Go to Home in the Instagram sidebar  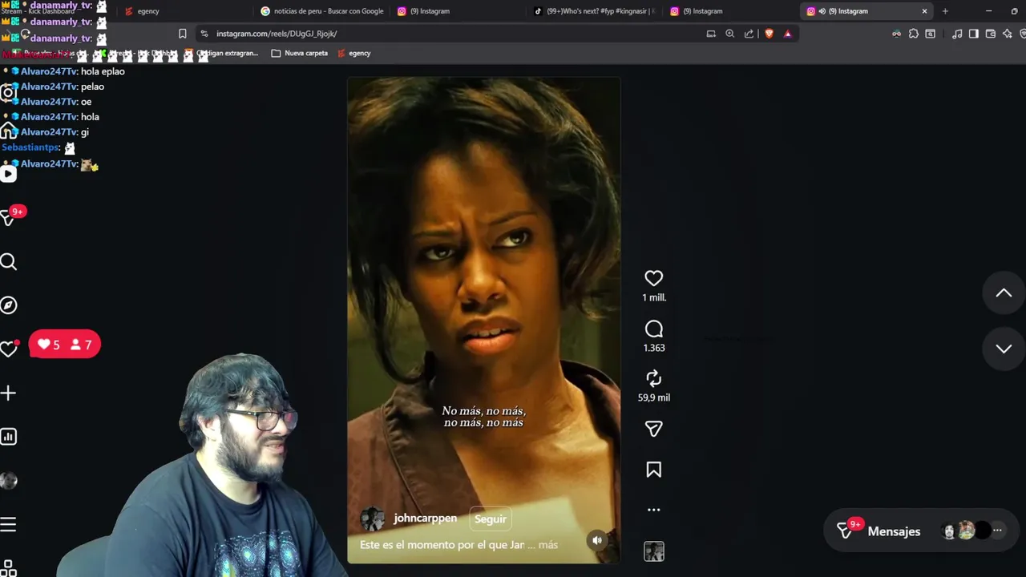[x=9, y=131]
